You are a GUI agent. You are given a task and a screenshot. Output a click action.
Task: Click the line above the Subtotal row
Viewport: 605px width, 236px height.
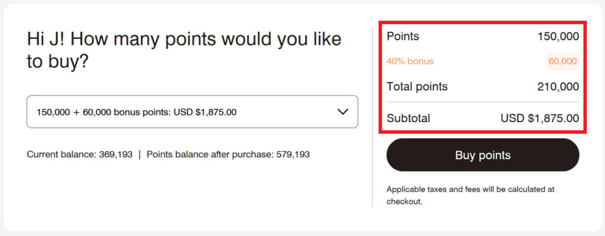coord(483,103)
